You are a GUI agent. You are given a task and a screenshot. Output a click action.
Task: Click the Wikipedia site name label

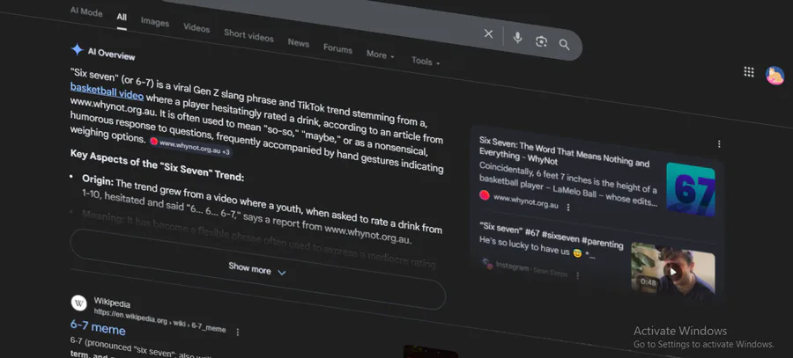point(112,303)
